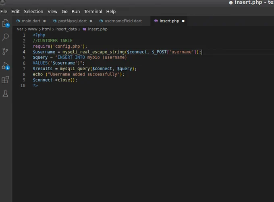Click the 'insert_data' breadcrumb segment
The image size is (274, 202).
66,29
